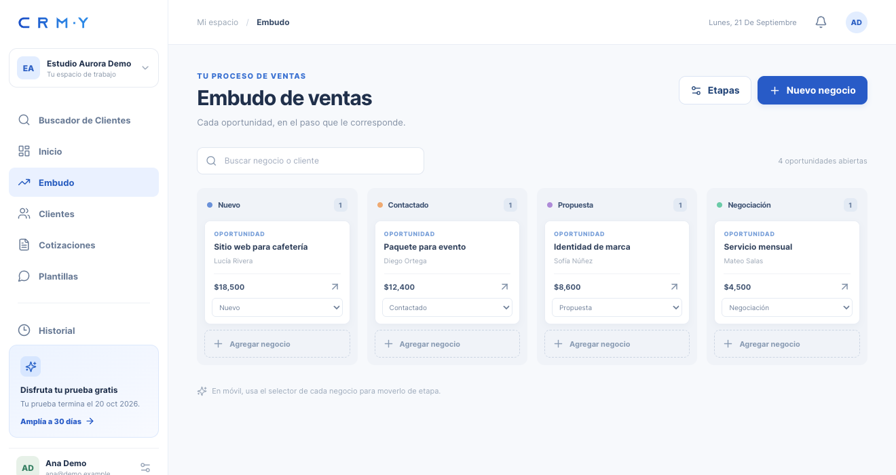Open the notifications bell
The width and height of the screenshot is (896, 475).
pos(821,22)
